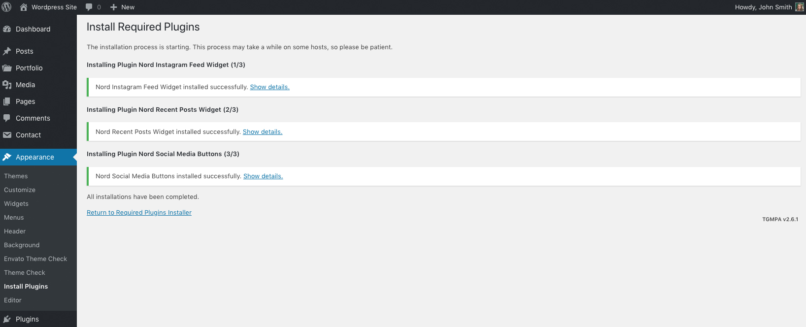Click John Smith's avatar thumbnail
This screenshot has width=806, height=327.
pyautogui.click(x=800, y=7)
